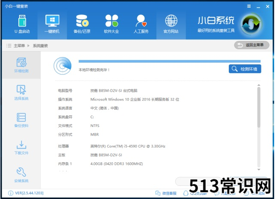Click 文件格式 label
The width and height of the screenshot is (275, 199).
pos(65,126)
